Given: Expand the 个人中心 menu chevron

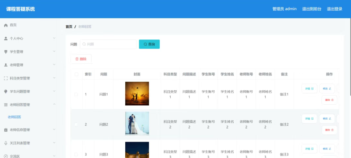Looking at the screenshot, I should tap(54, 38).
